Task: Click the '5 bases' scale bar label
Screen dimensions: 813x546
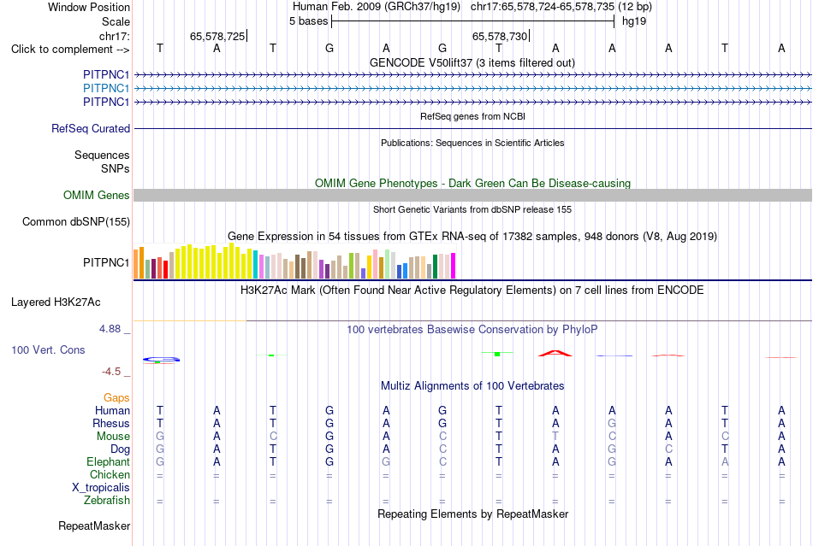Action: pyautogui.click(x=308, y=21)
